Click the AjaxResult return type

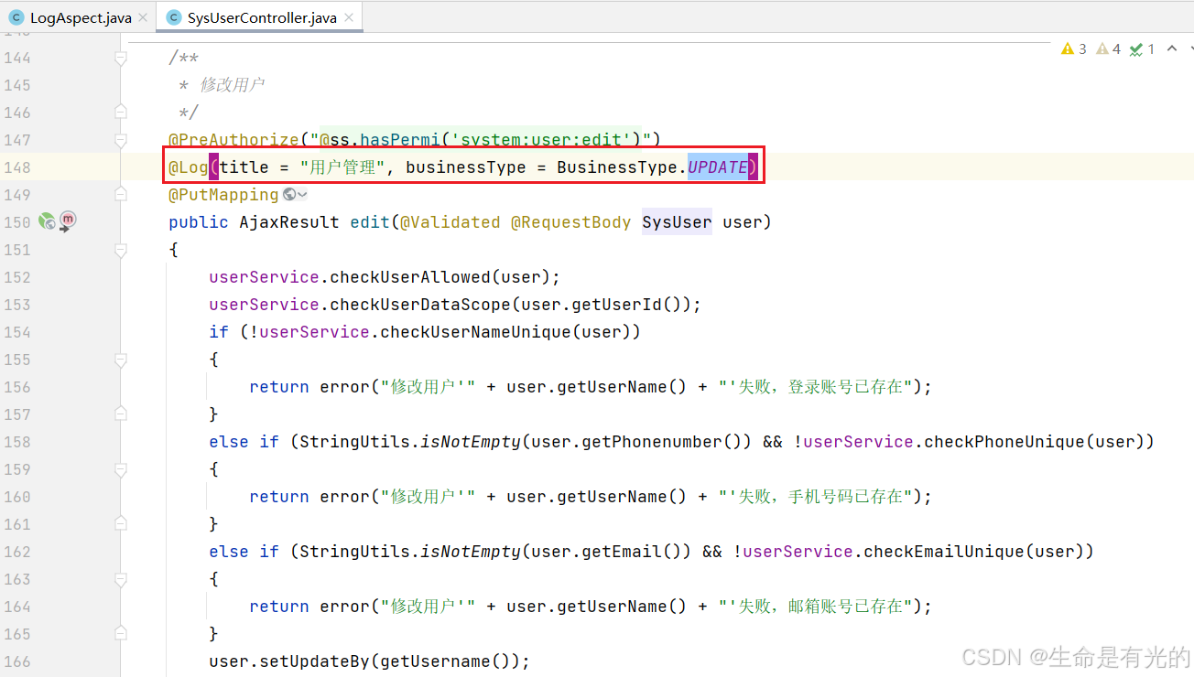289,222
